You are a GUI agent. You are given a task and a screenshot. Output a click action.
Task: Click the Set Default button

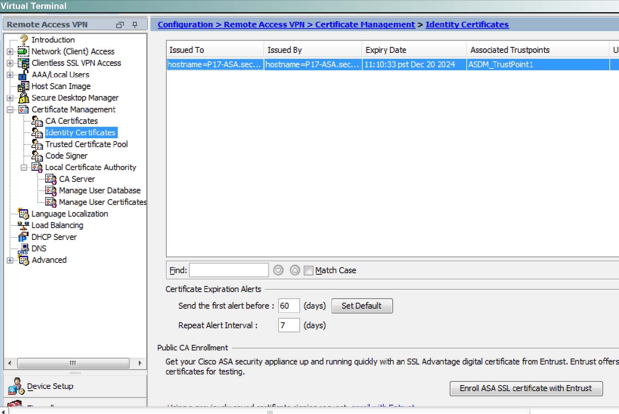pos(362,306)
